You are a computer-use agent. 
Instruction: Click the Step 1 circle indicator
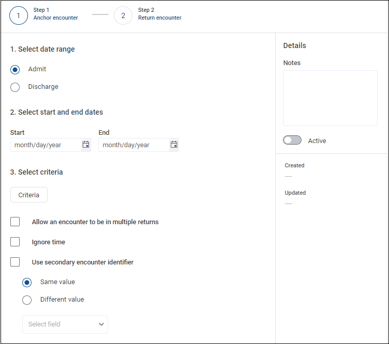click(19, 15)
